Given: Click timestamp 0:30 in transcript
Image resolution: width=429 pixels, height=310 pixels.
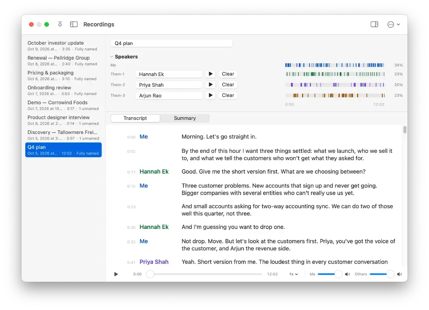Looking at the screenshot, I should (131, 227).
